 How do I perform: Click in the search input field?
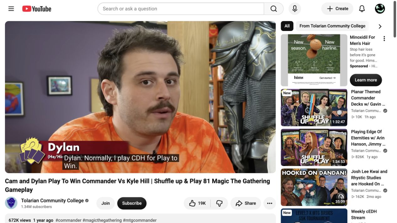(x=181, y=9)
